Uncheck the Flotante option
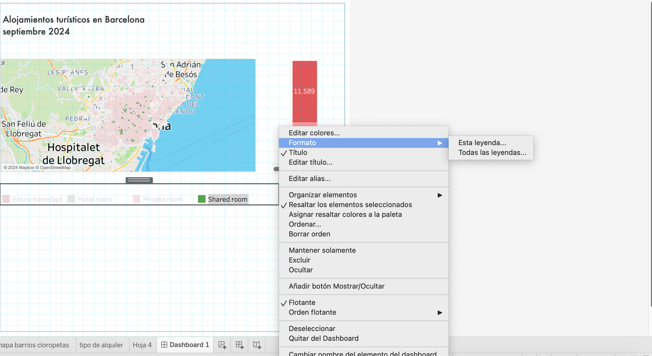Viewport: 652px width, 356px height. point(302,302)
